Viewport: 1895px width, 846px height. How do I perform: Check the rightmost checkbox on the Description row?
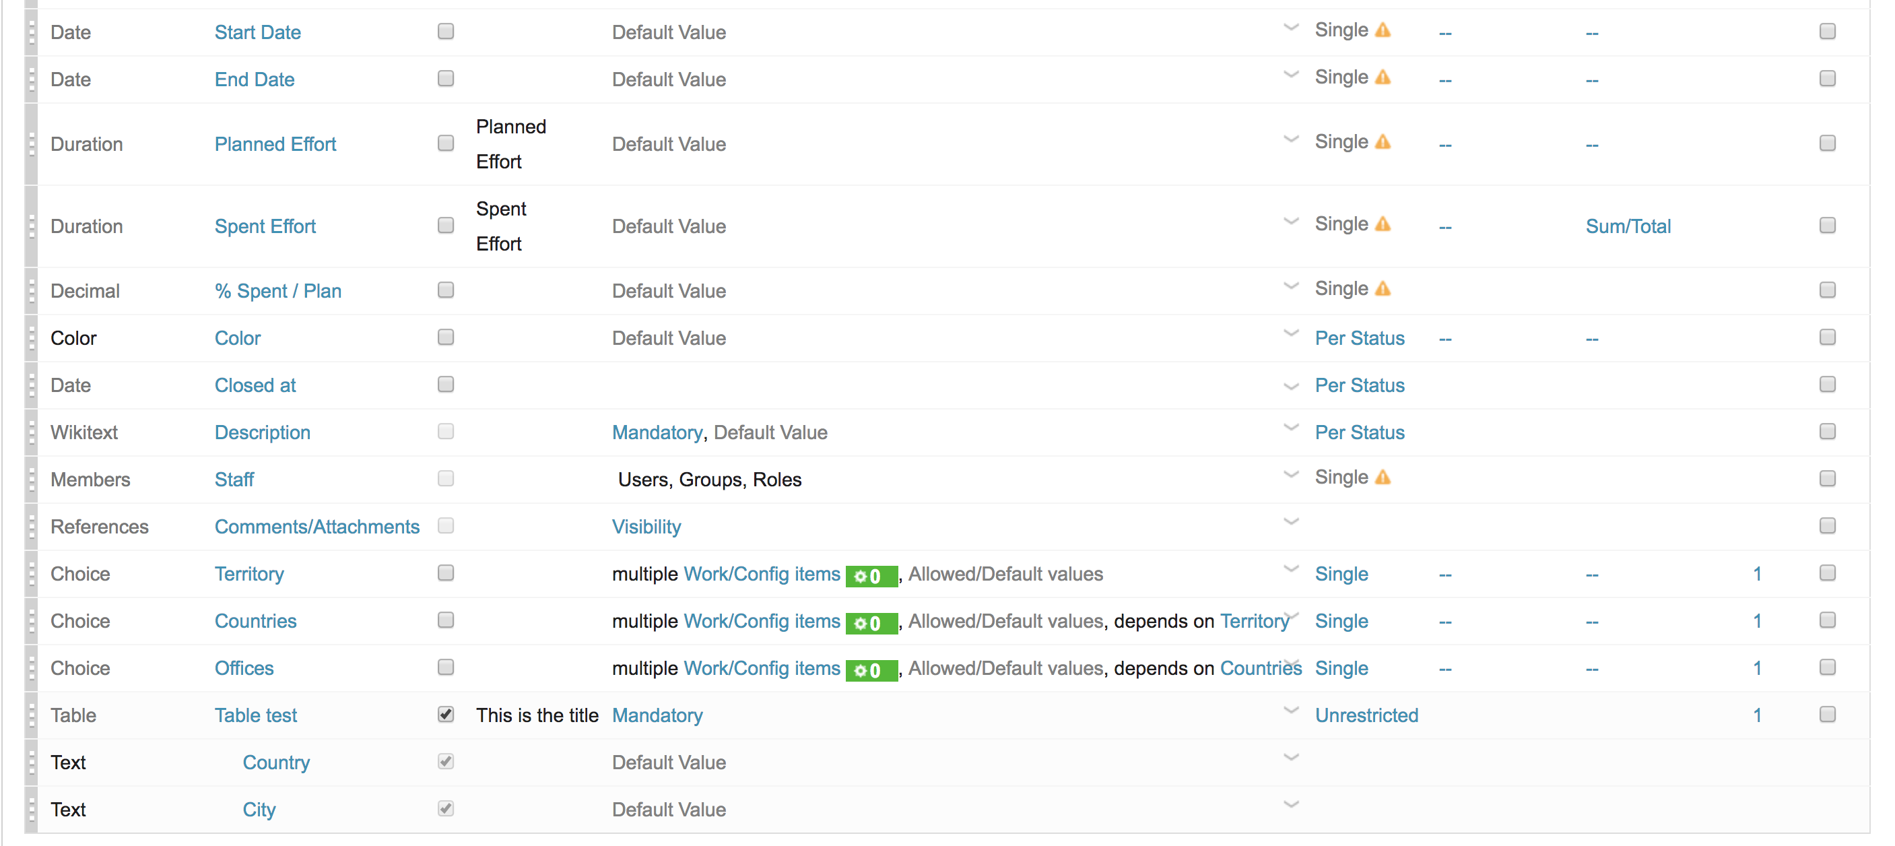coord(1828,432)
